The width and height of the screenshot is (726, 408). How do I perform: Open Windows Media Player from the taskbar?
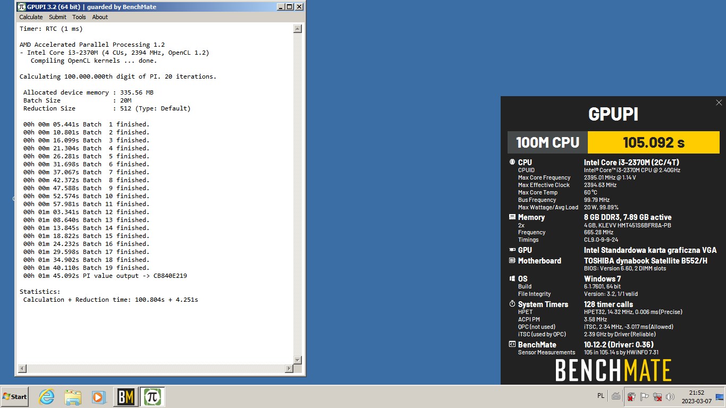point(98,397)
